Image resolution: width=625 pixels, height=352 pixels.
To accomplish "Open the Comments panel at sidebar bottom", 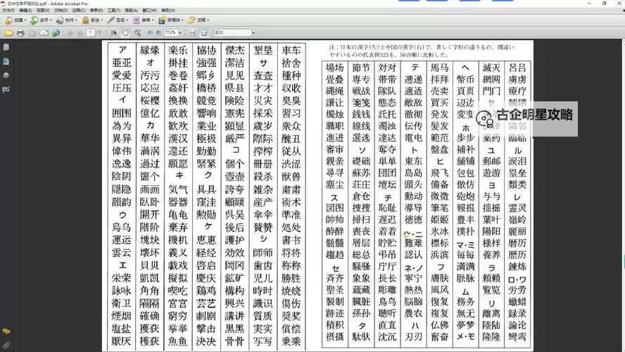I will [6, 332].
